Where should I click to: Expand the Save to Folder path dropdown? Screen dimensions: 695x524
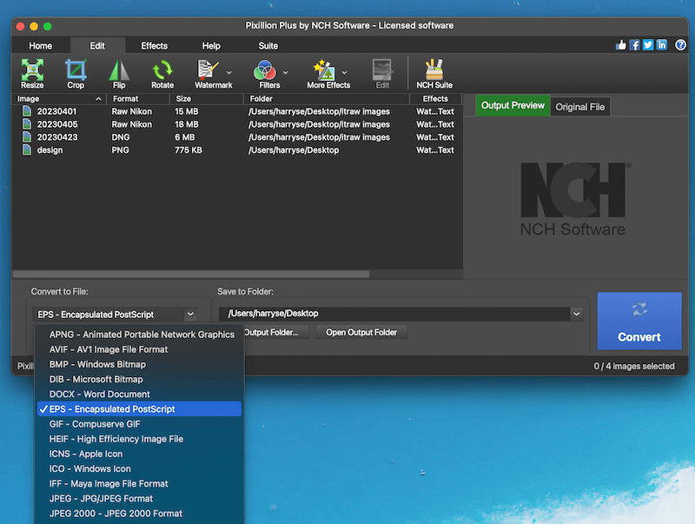(576, 314)
